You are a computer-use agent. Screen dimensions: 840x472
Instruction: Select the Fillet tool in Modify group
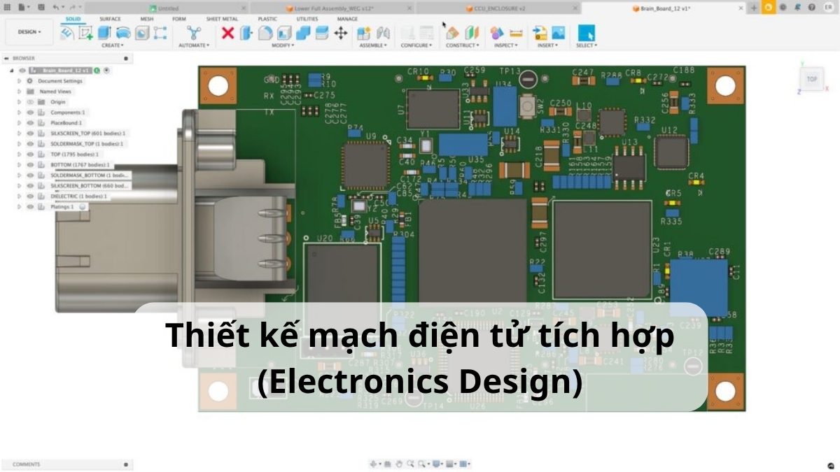coord(265,32)
